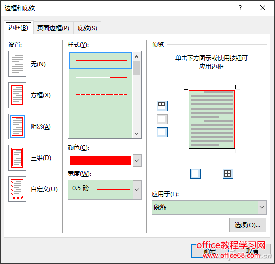The width and height of the screenshot is (275, 264).
Task: Close the 边框和底纹 dialog
Action: pyautogui.click(x=263, y=8)
